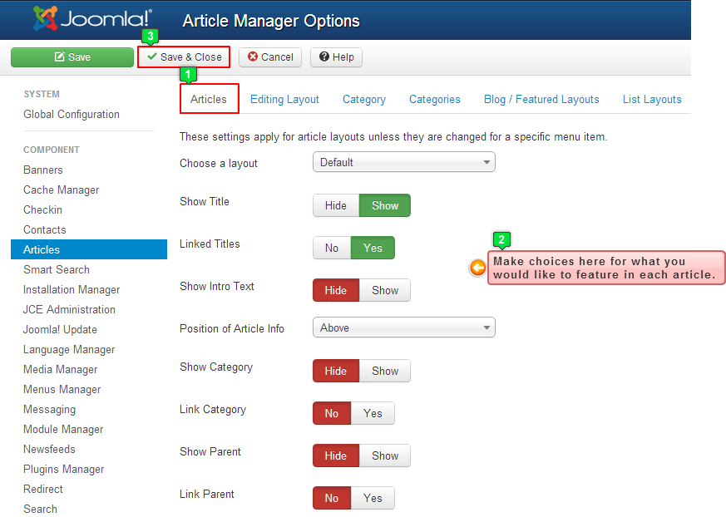Screen dimensions: 726x517
Task: Open Blog / Featured Layouts tab
Action: pyautogui.click(x=541, y=99)
